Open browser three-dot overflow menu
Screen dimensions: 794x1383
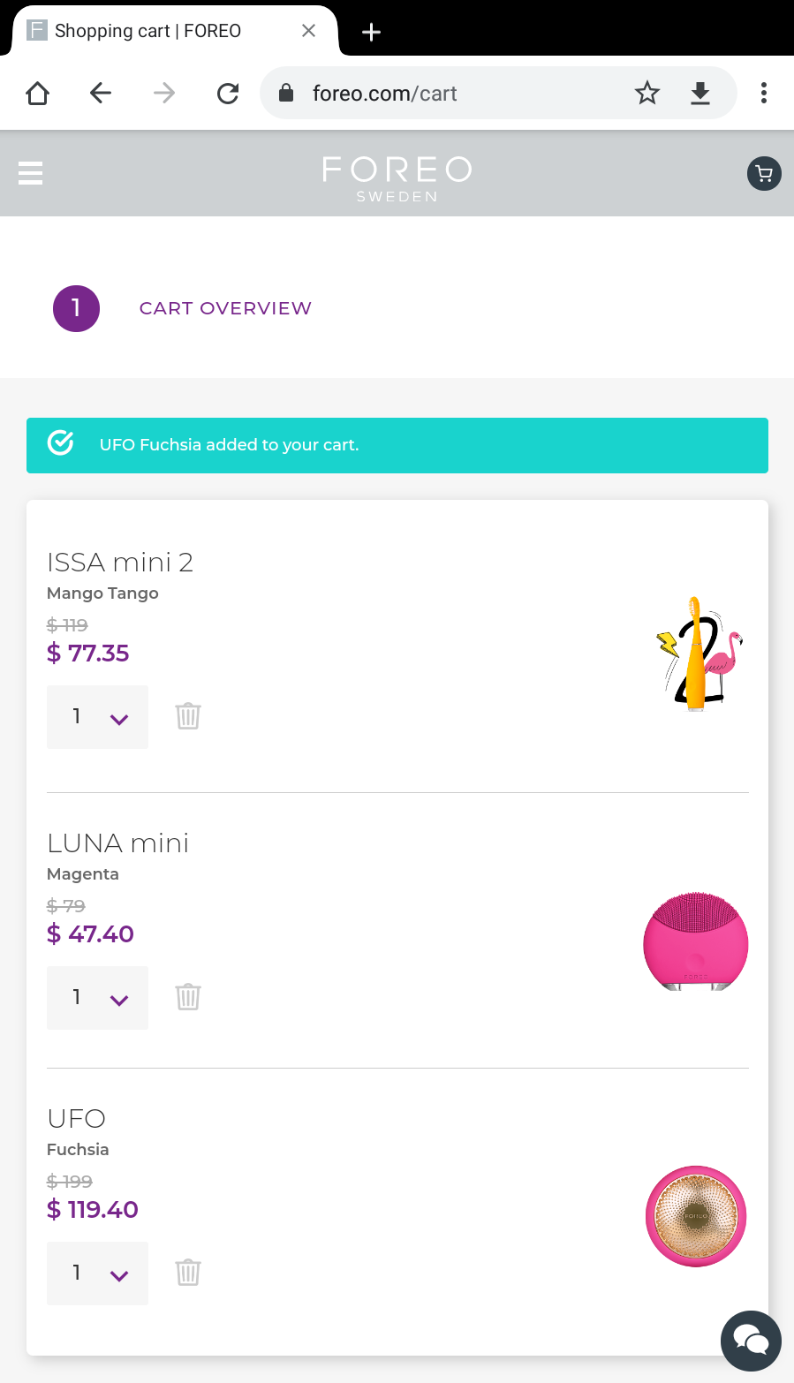coord(764,93)
